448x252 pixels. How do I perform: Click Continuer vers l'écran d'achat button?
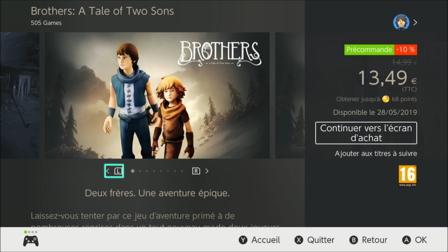tap(366, 133)
